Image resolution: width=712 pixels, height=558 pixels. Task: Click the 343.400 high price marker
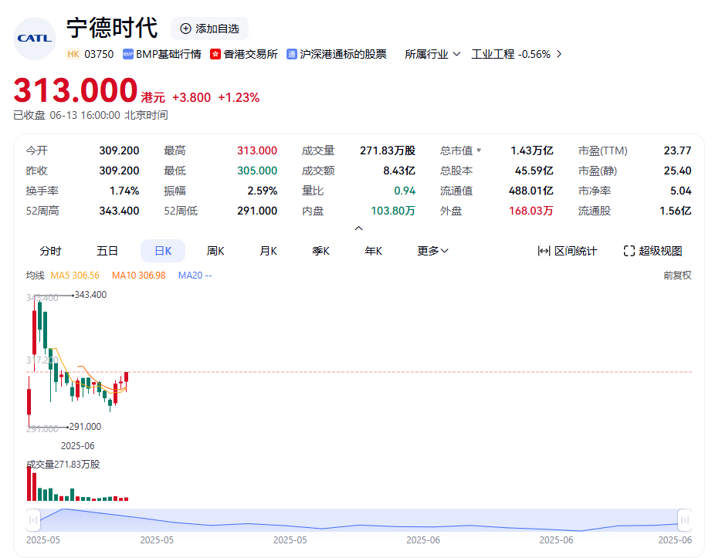click(x=90, y=295)
